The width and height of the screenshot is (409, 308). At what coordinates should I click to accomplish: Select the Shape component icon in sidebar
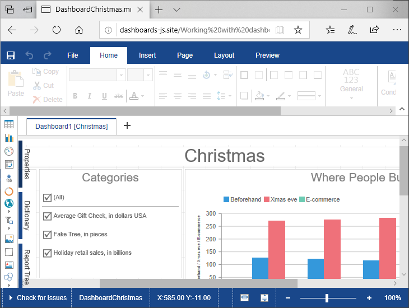pos(9,277)
